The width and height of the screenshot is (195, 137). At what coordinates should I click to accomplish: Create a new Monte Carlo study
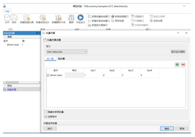click(x=59, y=19)
